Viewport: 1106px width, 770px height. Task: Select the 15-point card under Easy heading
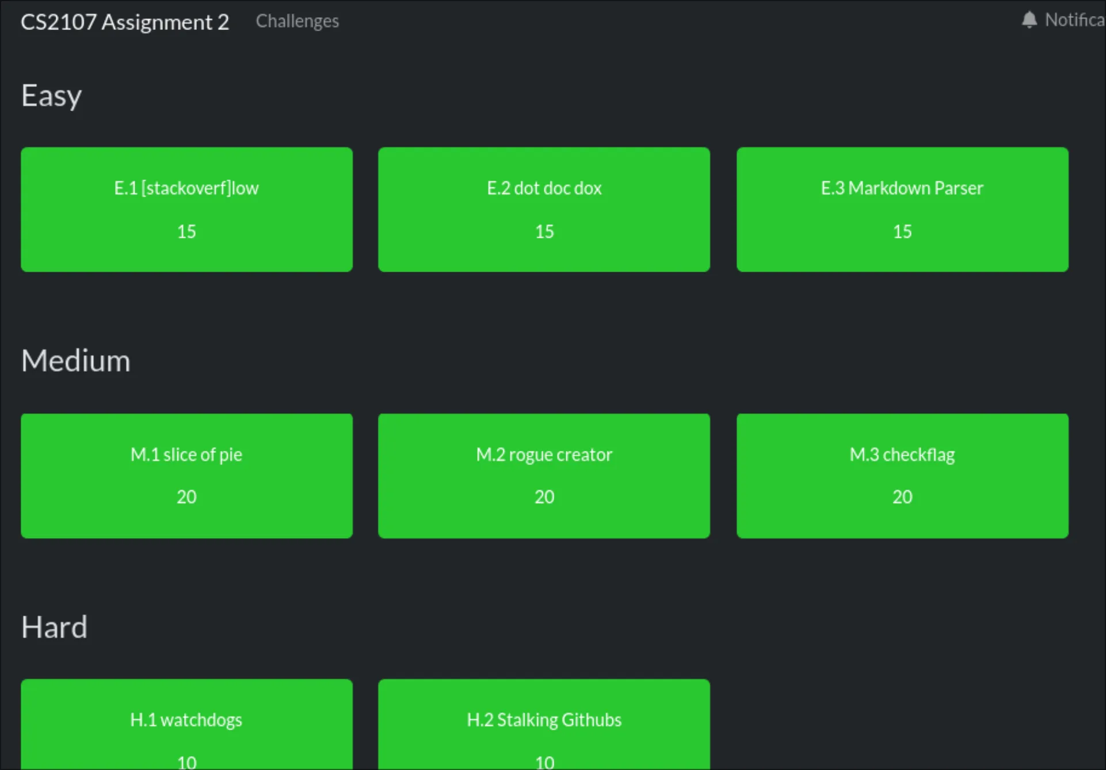[186, 209]
